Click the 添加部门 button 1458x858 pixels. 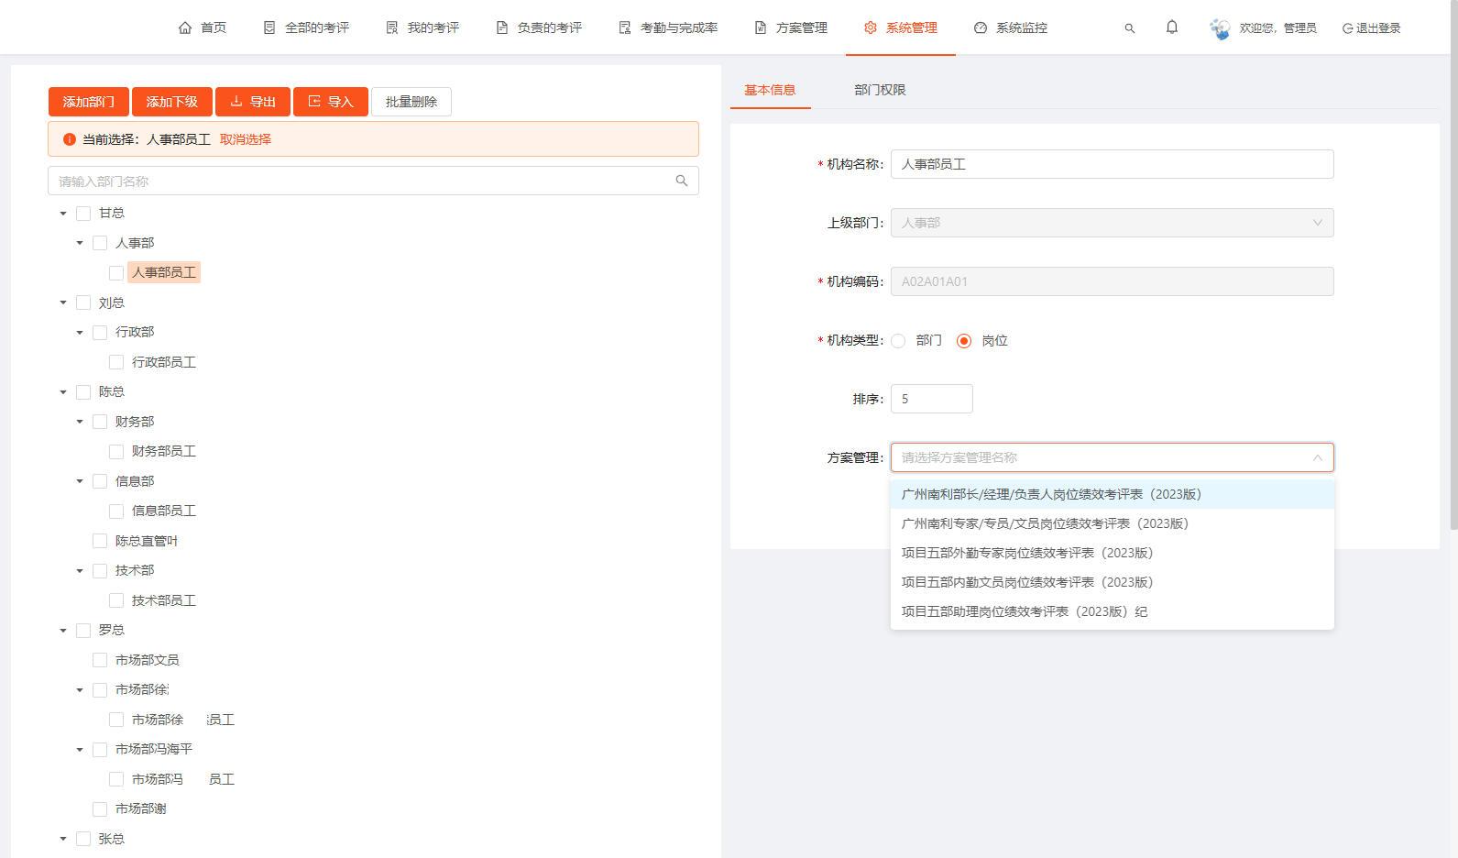click(x=88, y=102)
